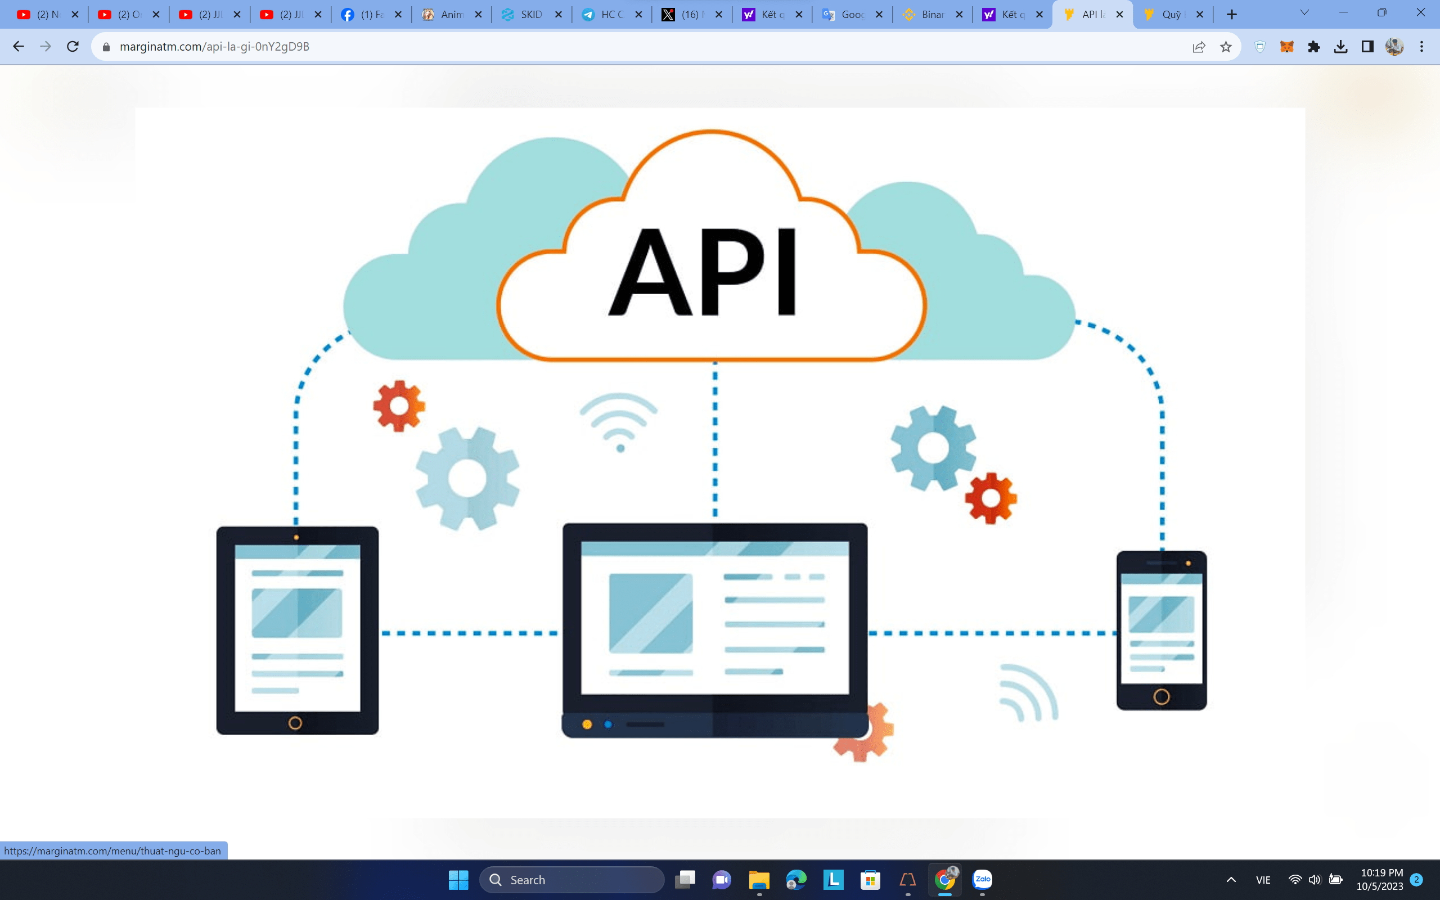Click the browser reload button

point(73,47)
